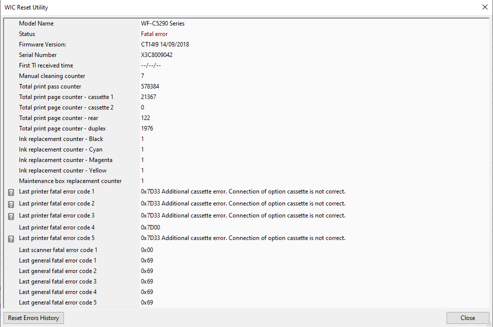Click Last general fatal error code 2 label
Image resolution: width=493 pixels, height=327 pixels.
tap(57, 271)
